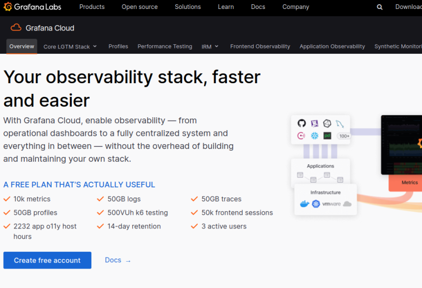This screenshot has height=288, width=422.
Task: Click the '50GB profiles' feature text
Action: click(x=35, y=213)
